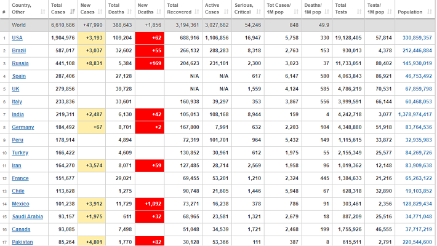The height and width of the screenshot is (246, 437).
Task: Select Brazil total deaths 32,602 cell
Action: coord(121,50)
